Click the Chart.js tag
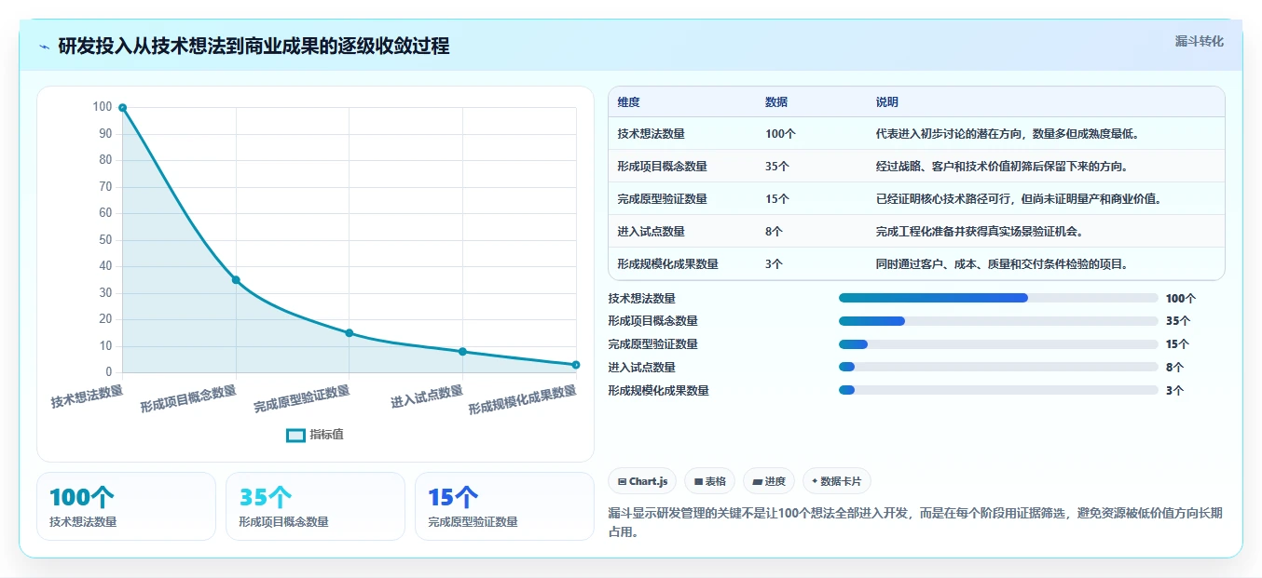The width and height of the screenshot is (1262, 578). tap(642, 481)
